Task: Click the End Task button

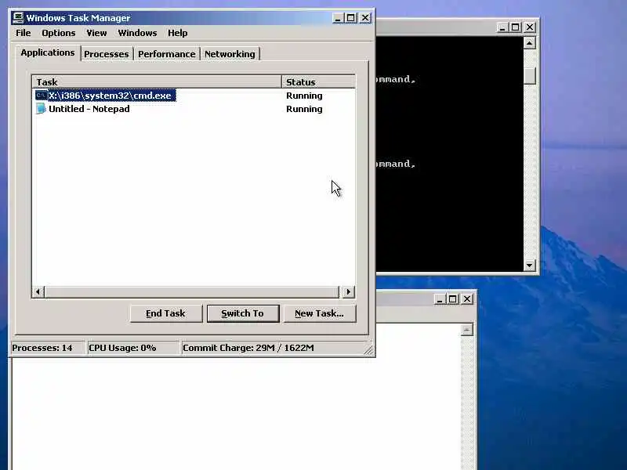Action: (165, 313)
